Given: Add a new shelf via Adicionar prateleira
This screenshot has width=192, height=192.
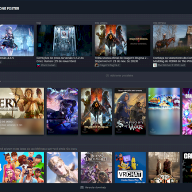Looking at the screenshot, I should (120, 75).
